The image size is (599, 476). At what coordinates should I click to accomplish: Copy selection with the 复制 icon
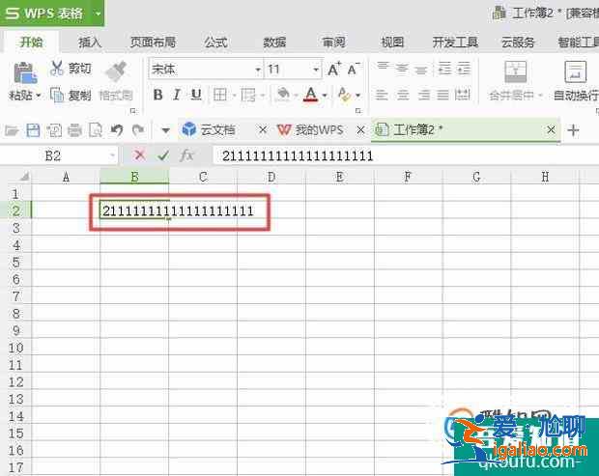coord(57,95)
